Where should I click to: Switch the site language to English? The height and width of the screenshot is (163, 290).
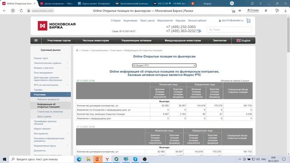(243, 40)
